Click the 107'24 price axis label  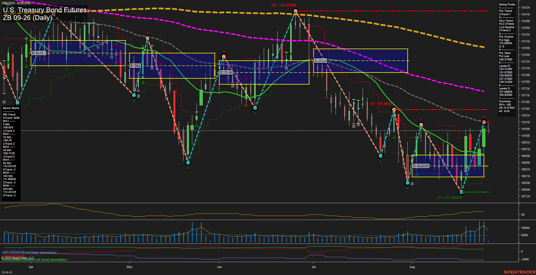[x=526, y=196]
